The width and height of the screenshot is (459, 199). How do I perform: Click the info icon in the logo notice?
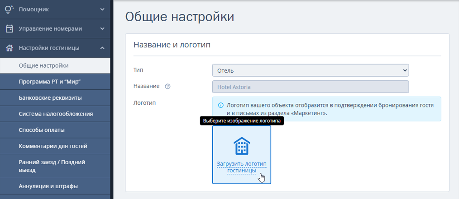(x=220, y=105)
